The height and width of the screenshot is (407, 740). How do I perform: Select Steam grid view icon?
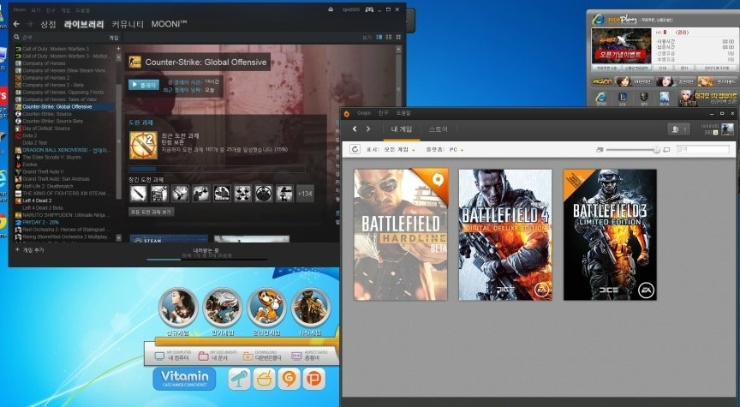click(398, 37)
